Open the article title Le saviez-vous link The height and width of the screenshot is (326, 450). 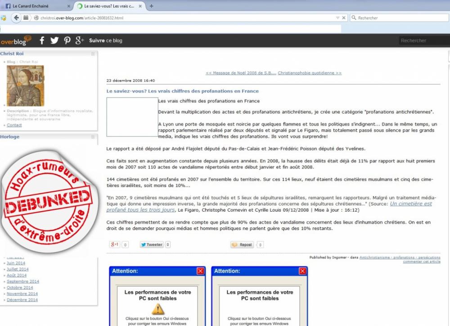click(183, 91)
